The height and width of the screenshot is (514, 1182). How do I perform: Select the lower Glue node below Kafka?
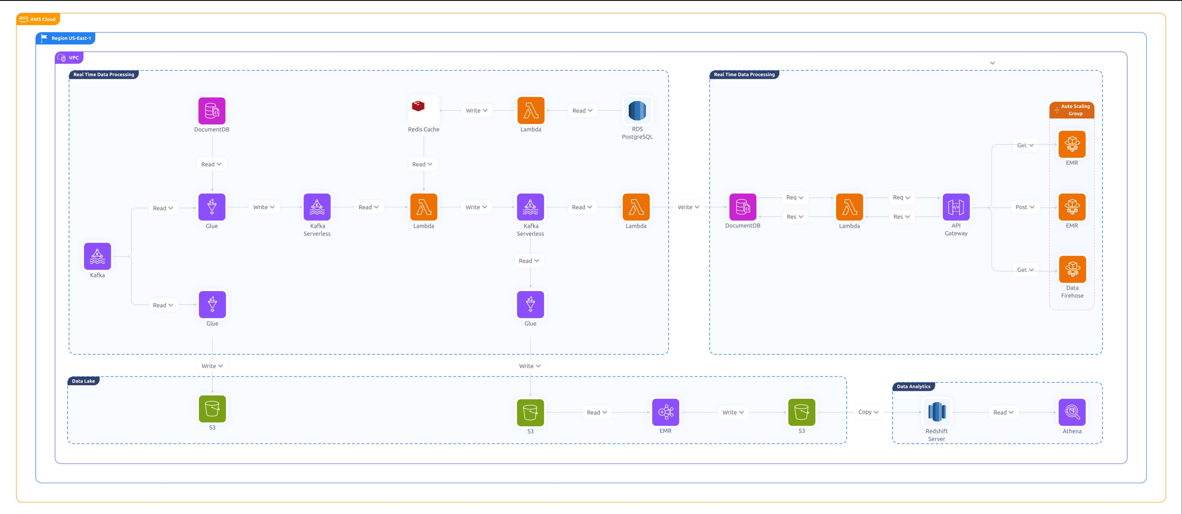212,304
